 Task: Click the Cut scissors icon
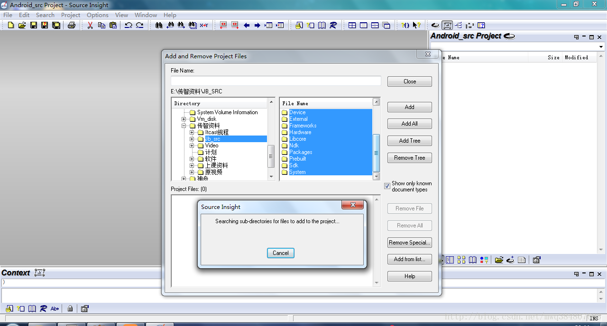click(90, 25)
